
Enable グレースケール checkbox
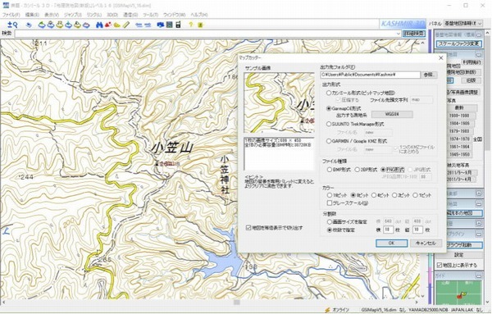pyautogui.click(x=330, y=203)
